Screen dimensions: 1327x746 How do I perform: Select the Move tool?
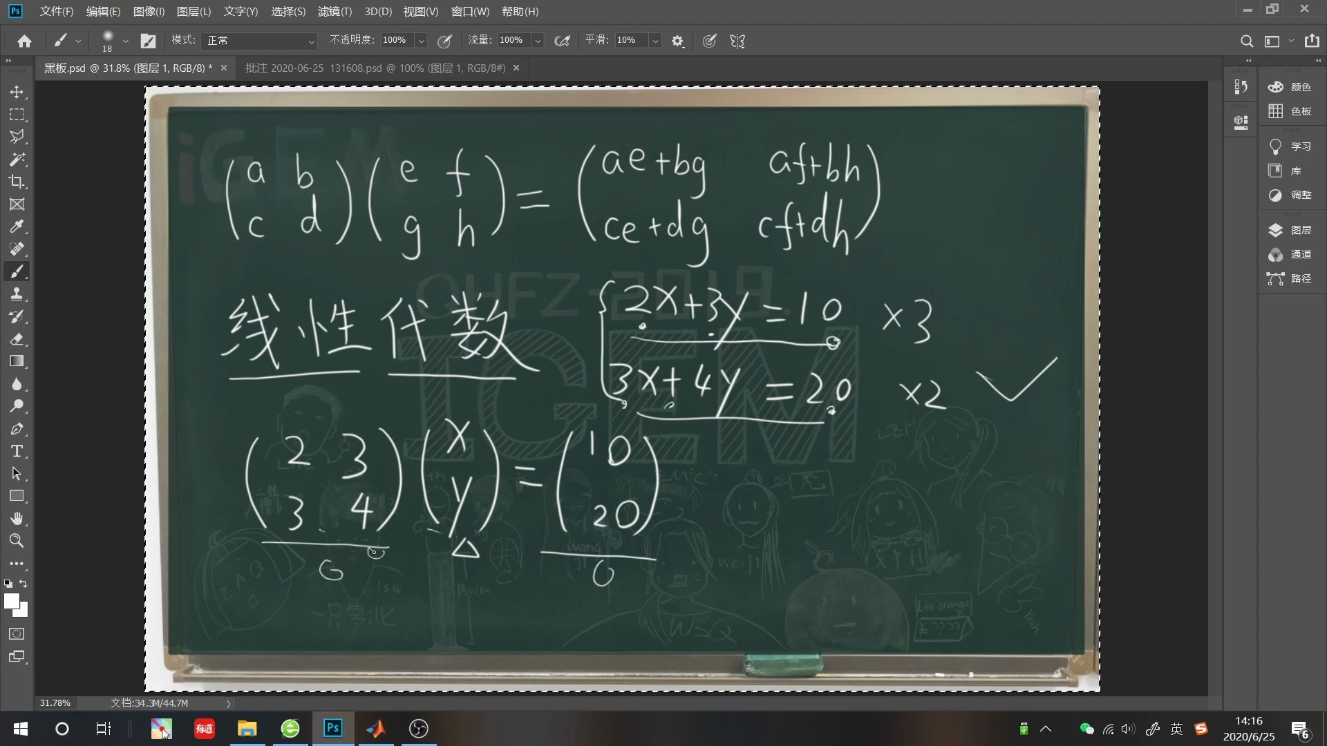17,91
